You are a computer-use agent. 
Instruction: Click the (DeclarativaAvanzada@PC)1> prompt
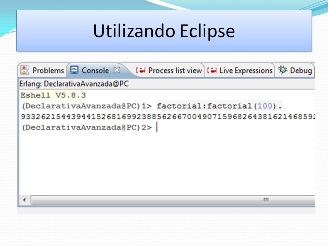87,106
